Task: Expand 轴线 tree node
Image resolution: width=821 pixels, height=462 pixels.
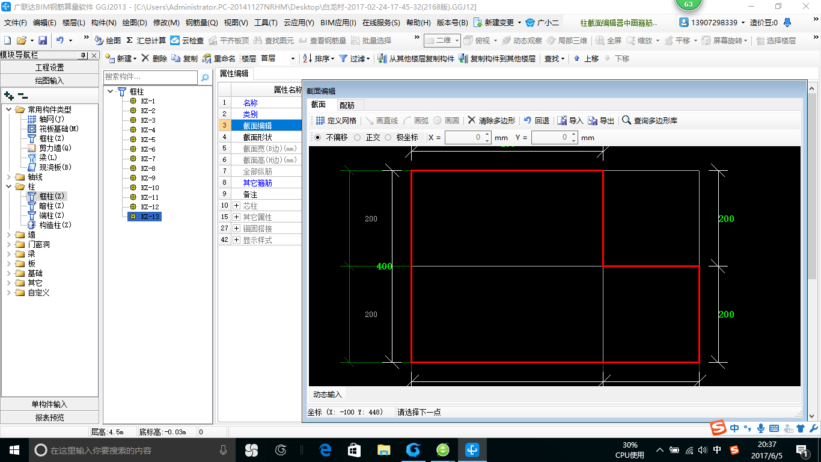Action: (x=9, y=177)
